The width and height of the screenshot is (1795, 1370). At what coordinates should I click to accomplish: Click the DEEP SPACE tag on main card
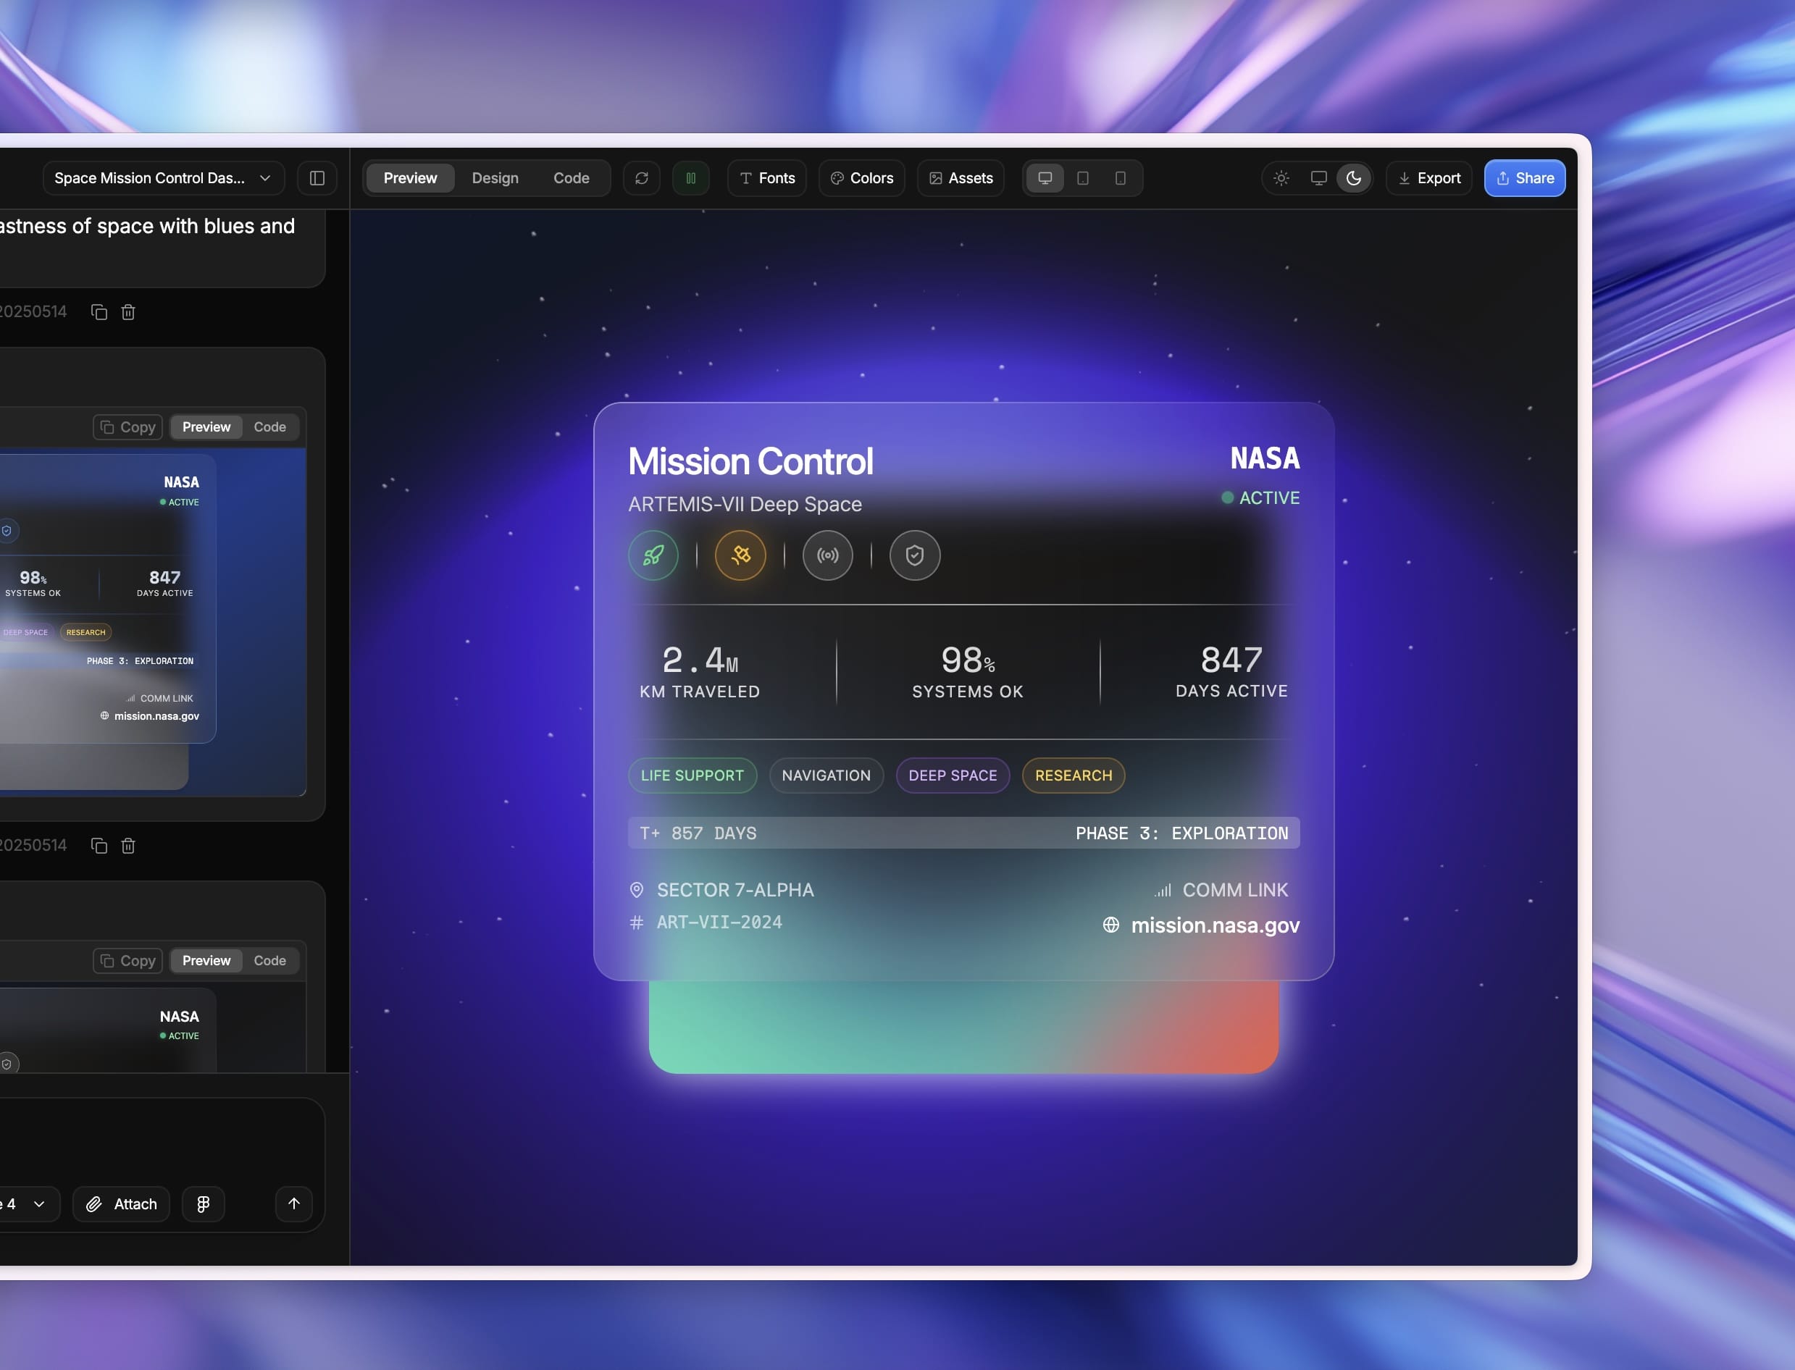pyautogui.click(x=953, y=776)
